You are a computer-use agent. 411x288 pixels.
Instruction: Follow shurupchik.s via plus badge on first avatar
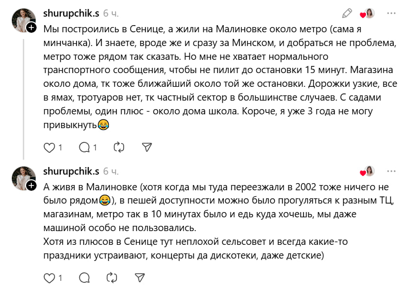pos(31,28)
